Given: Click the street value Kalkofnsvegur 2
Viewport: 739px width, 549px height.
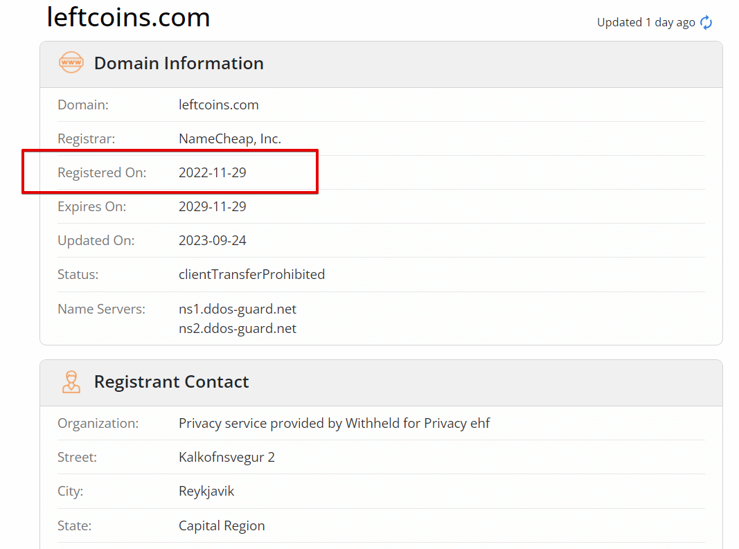Looking at the screenshot, I should point(226,457).
